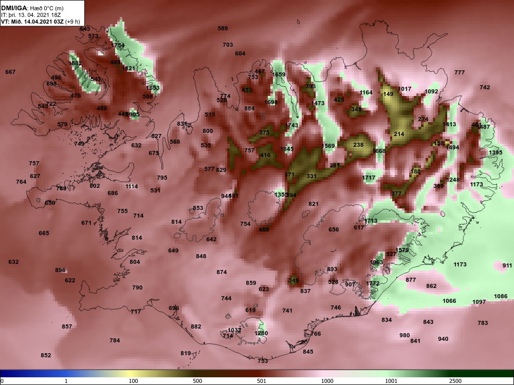514x385 pixels.
Task: Click the map value 1963
Action: click(376, 262)
